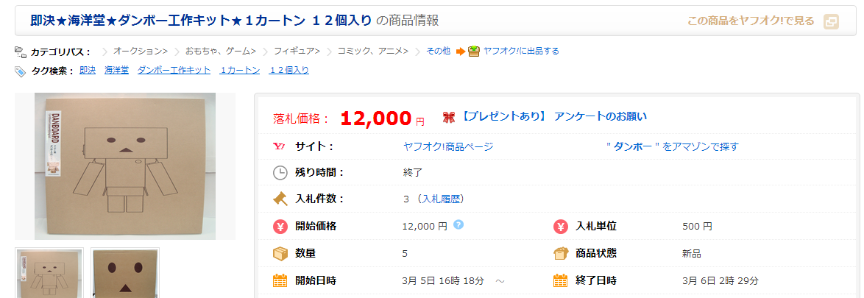View the 入札履歴 bid history
Image resolution: width=864 pixels, height=298 pixels.
pos(441,199)
